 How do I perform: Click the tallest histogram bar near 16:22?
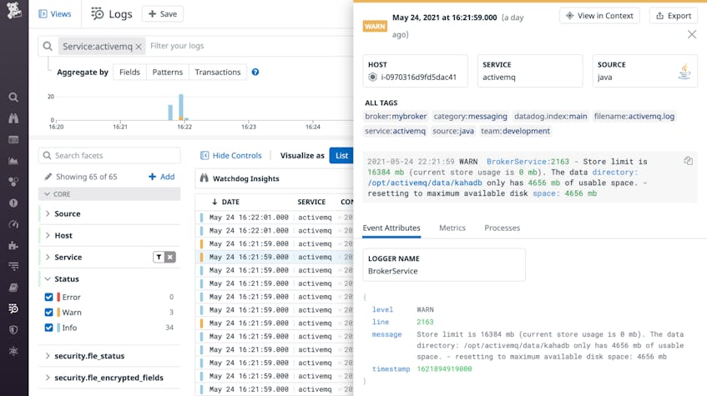click(x=181, y=108)
